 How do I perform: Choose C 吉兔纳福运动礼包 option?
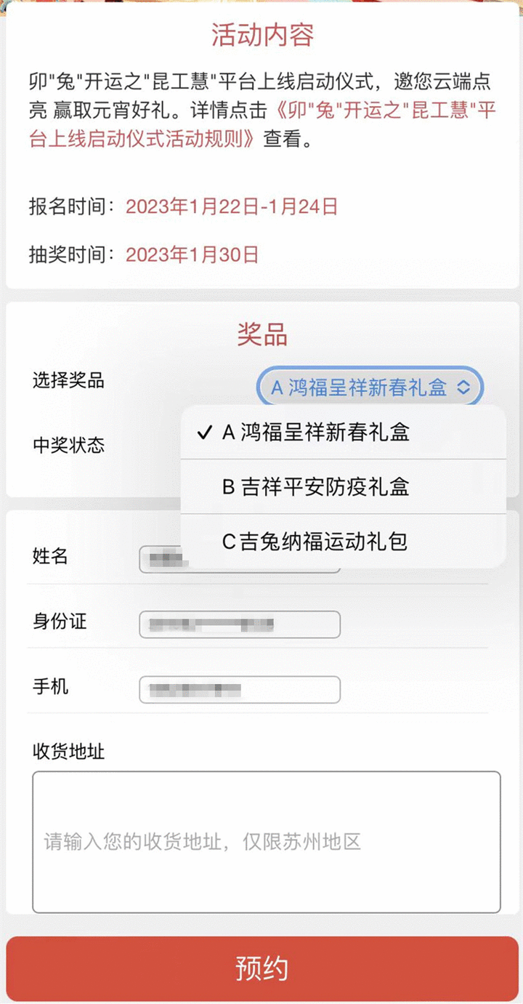[x=315, y=541]
